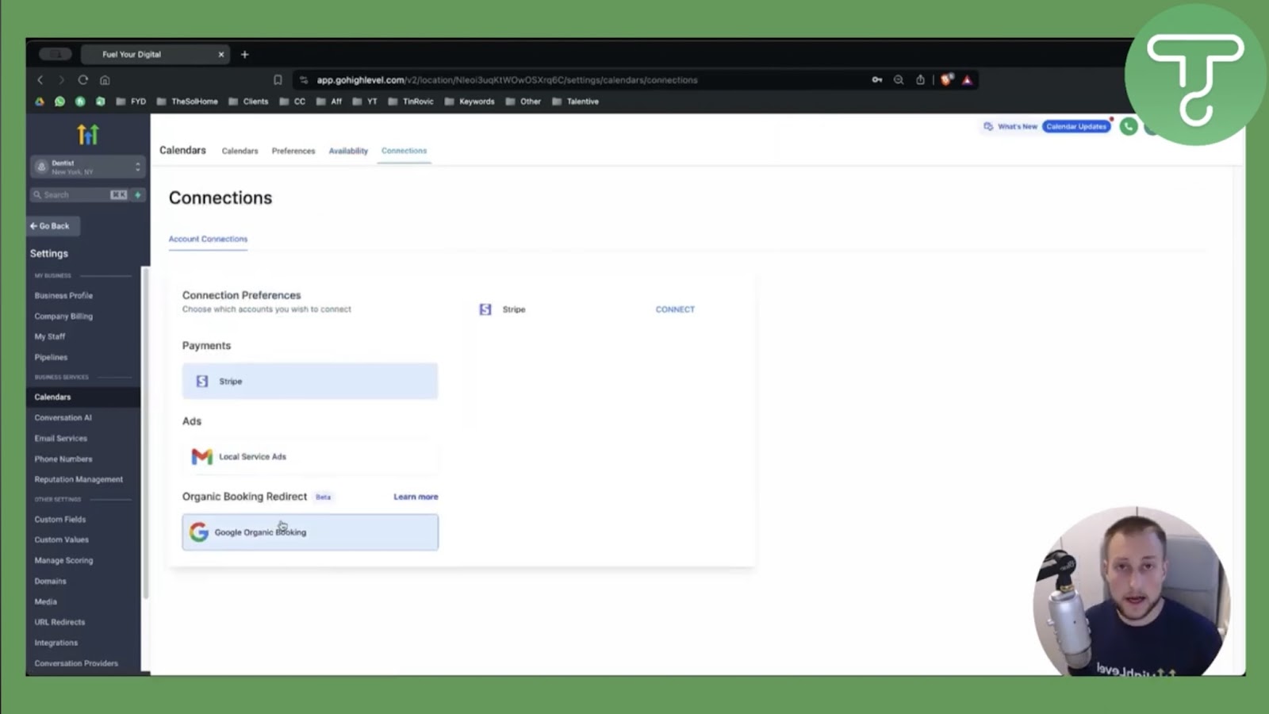Image resolution: width=1269 pixels, height=714 pixels.
Task: Open the browser home icon
Action: tap(105, 80)
